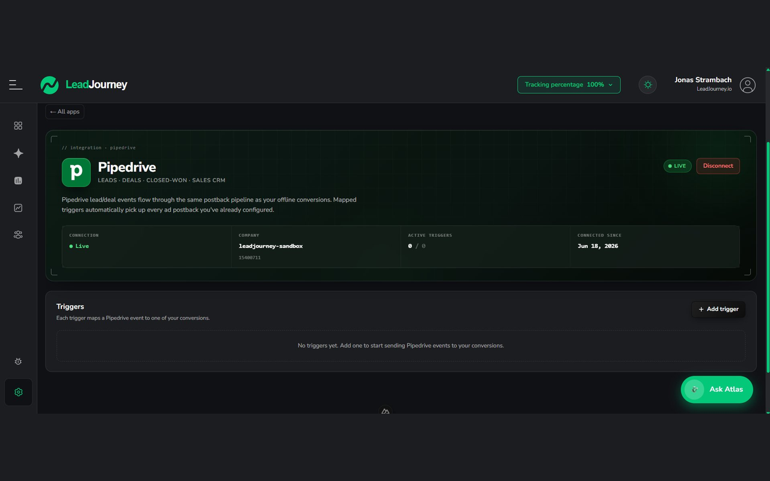Click the Pipedrive title heading

(127, 167)
